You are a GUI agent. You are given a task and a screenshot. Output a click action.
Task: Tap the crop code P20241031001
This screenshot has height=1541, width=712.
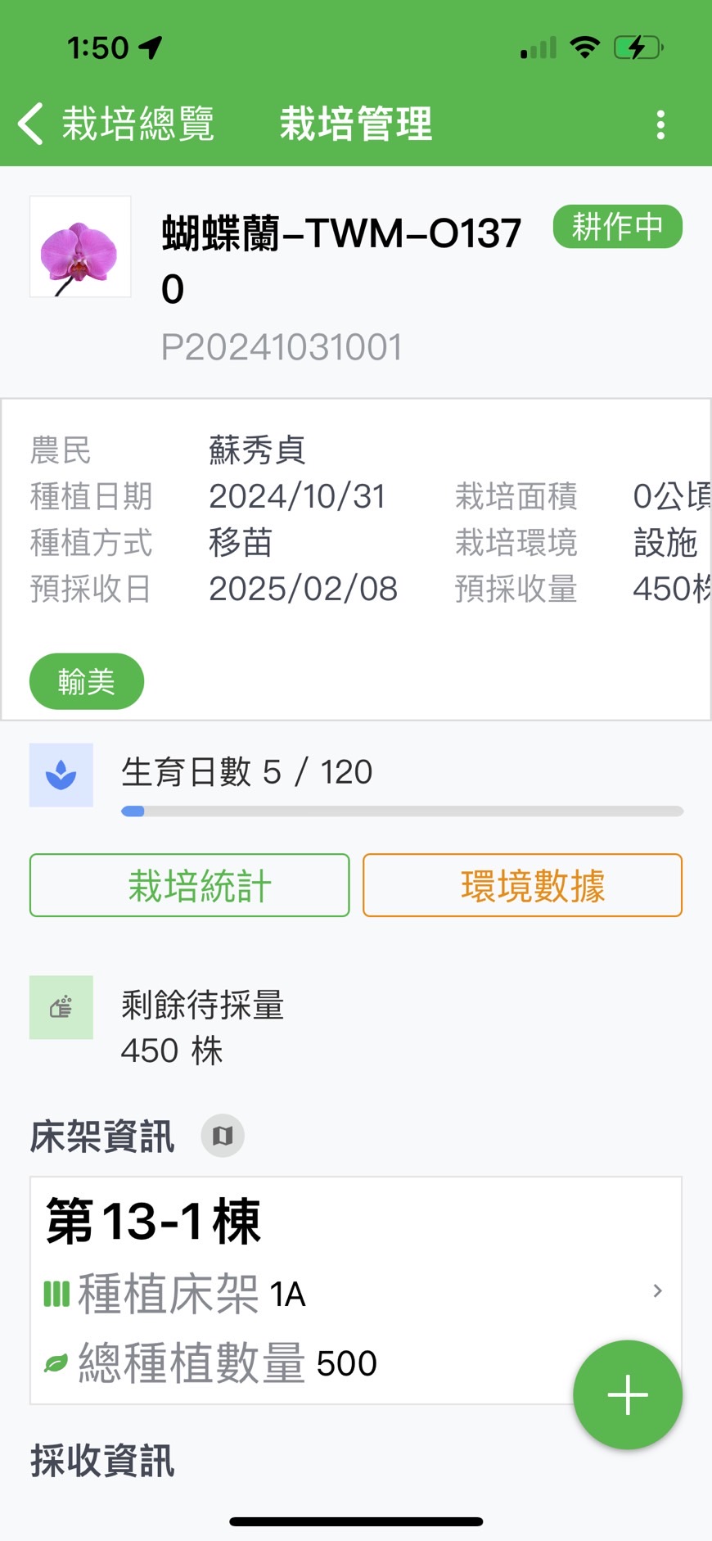point(282,347)
